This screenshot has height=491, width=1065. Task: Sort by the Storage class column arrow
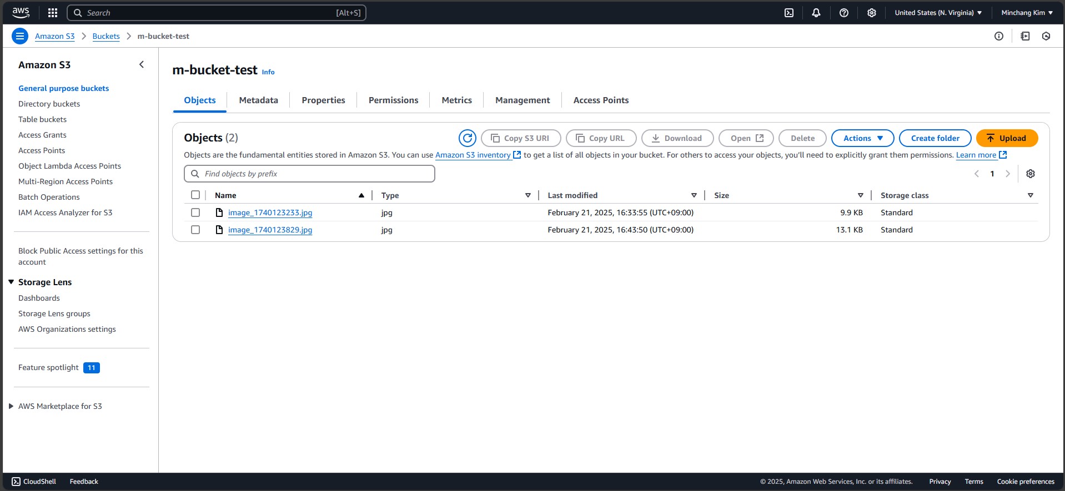click(x=1031, y=195)
